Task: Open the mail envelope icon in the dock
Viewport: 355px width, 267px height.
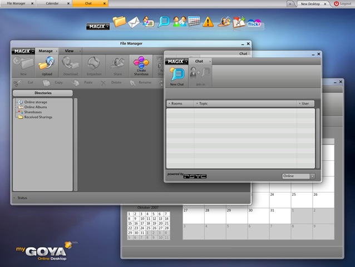Action: coord(134,23)
